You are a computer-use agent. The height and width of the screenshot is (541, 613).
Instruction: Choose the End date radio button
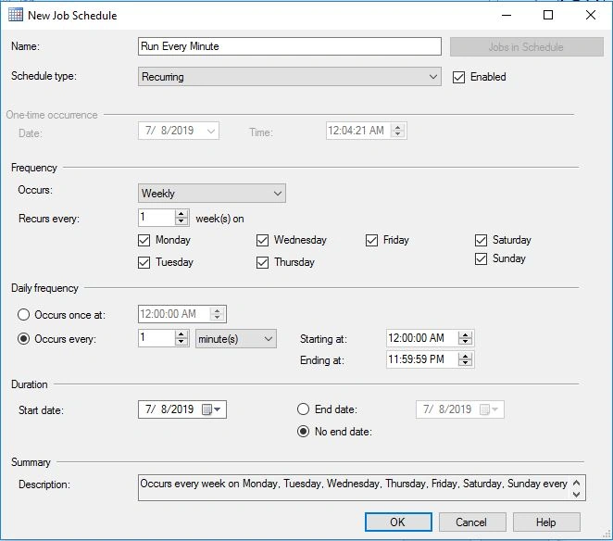click(303, 409)
